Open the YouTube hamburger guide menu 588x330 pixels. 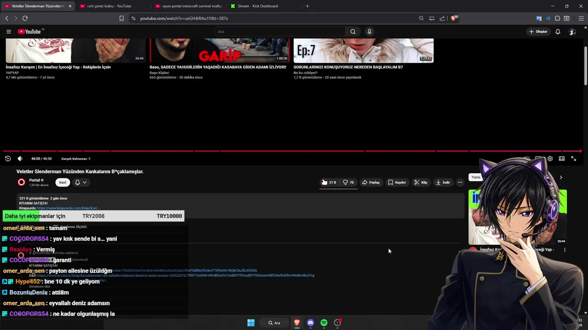coord(9,32)
